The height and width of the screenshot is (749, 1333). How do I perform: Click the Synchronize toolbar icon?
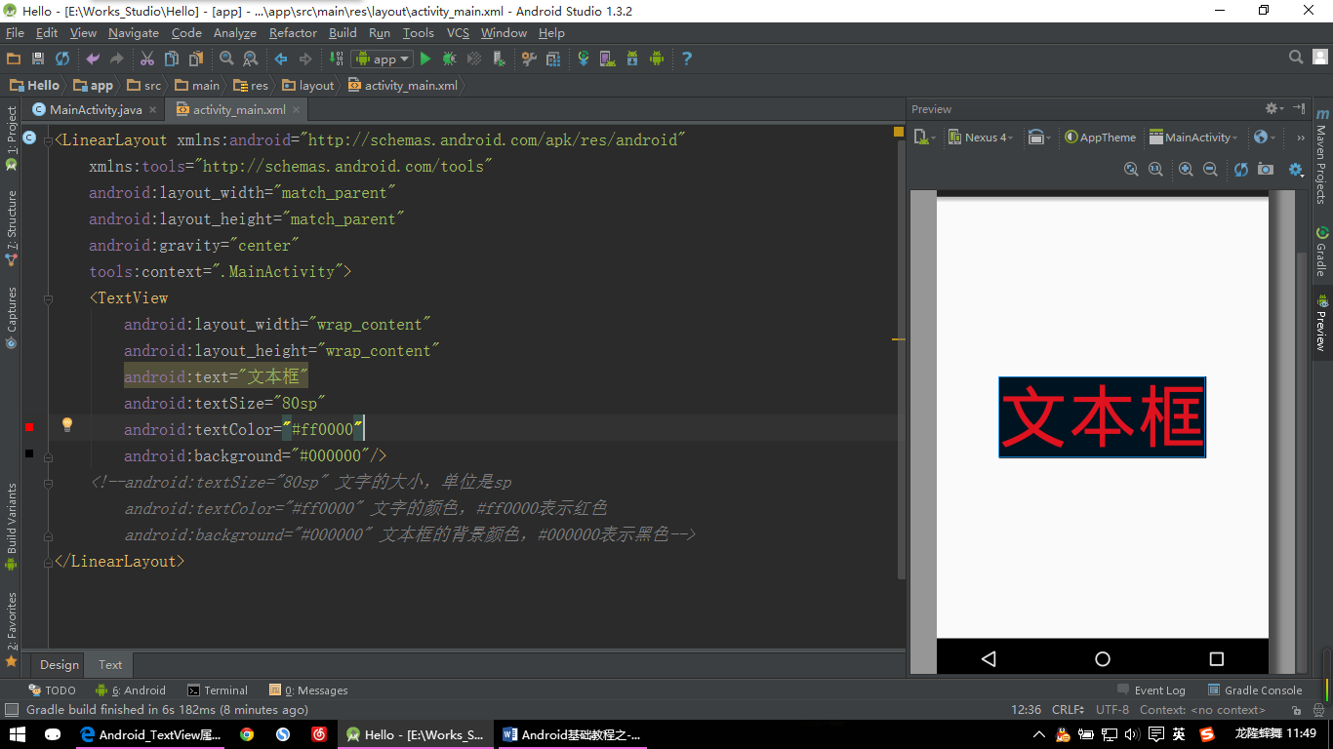(x=62, y=59)
